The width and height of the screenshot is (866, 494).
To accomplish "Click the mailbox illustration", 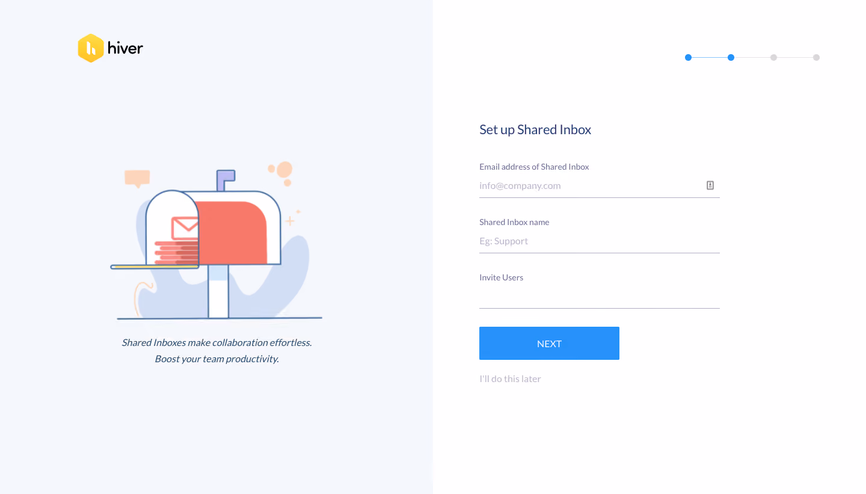I will (216, 241).
